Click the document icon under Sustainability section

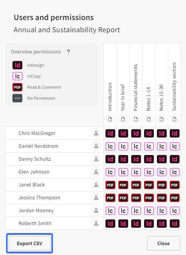coord(175,119)
